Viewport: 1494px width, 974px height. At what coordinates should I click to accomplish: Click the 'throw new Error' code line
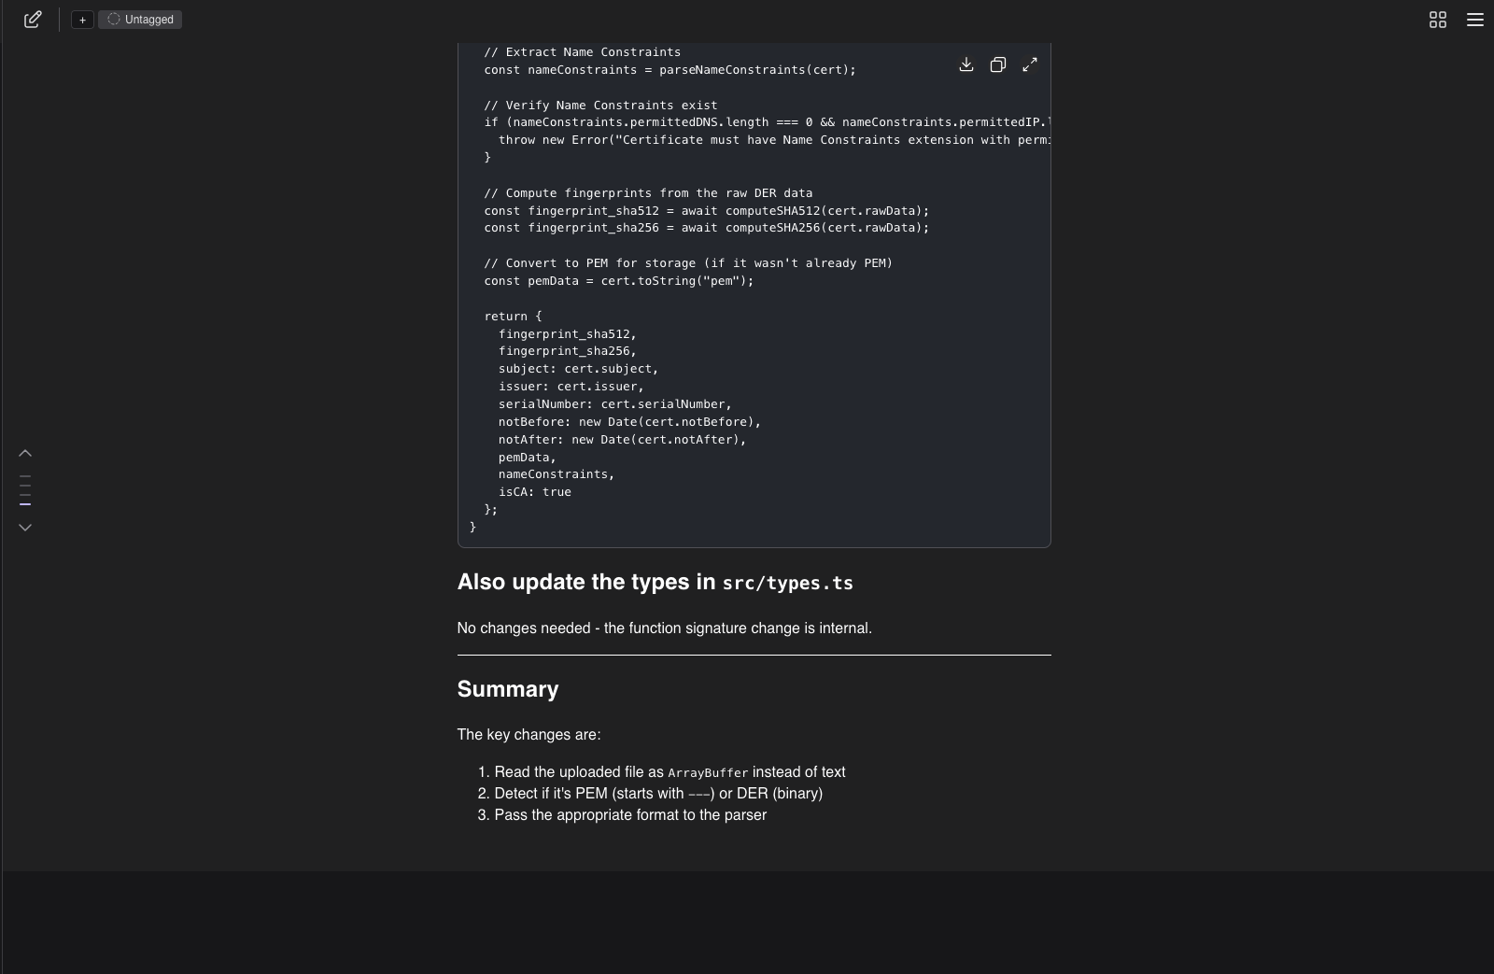click(x=774, y=140)
